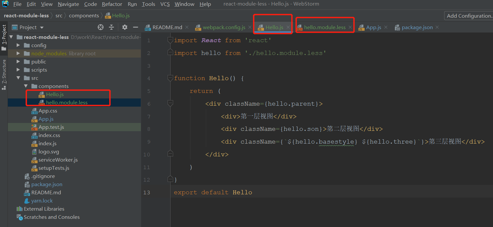493x227 pixels.
Task: Click the WebStorm logo in the title bar
Action: click(x=5, y=4)
